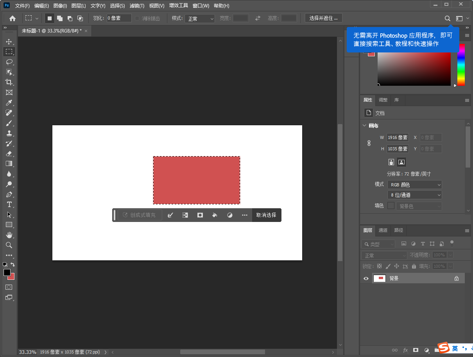
Task: Click the invert selection icon in floating bar
Action: point(185,215)
